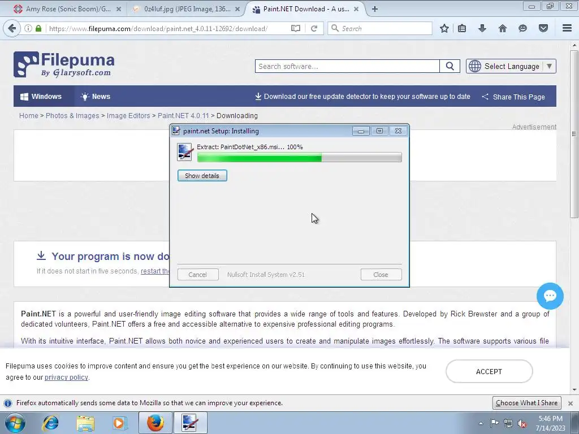Click the taskbar clock showing 5:46 PM
This screenshot has width=579, height=434.
point(550,423)
